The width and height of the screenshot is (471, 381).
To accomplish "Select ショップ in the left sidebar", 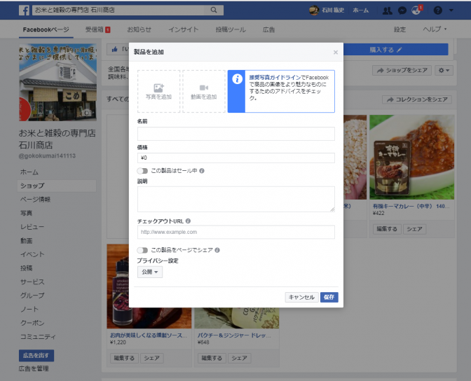I will pos(57,186).
